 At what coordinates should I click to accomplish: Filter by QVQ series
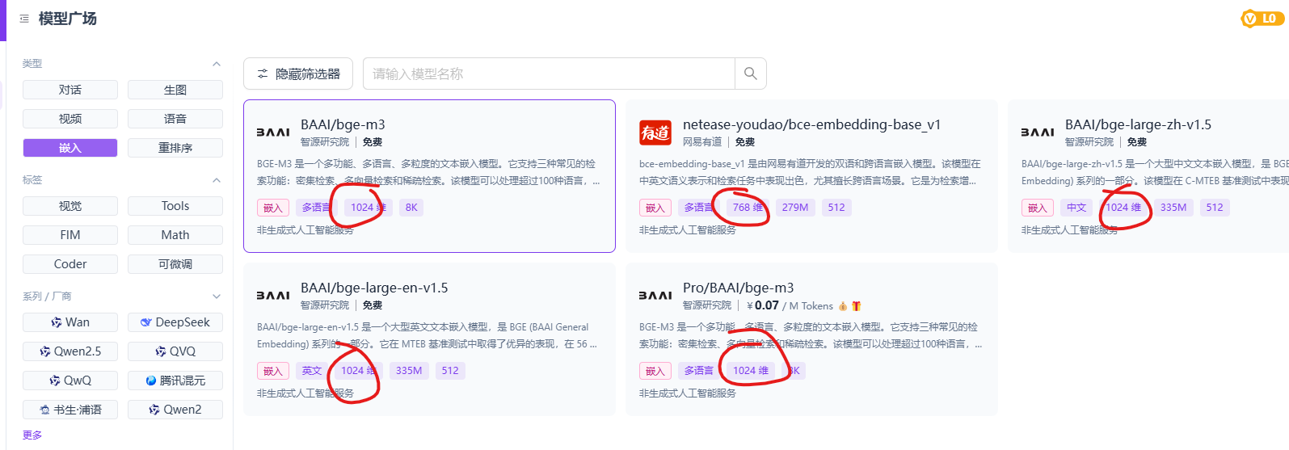[175, 351]
